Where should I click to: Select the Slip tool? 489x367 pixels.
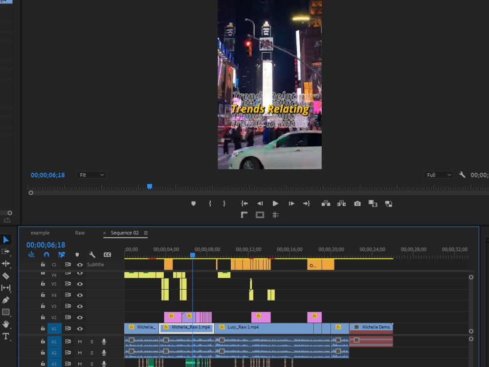[5, 288]
